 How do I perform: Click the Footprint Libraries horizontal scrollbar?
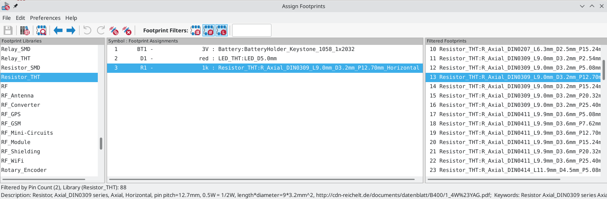(x=43, y=179)
